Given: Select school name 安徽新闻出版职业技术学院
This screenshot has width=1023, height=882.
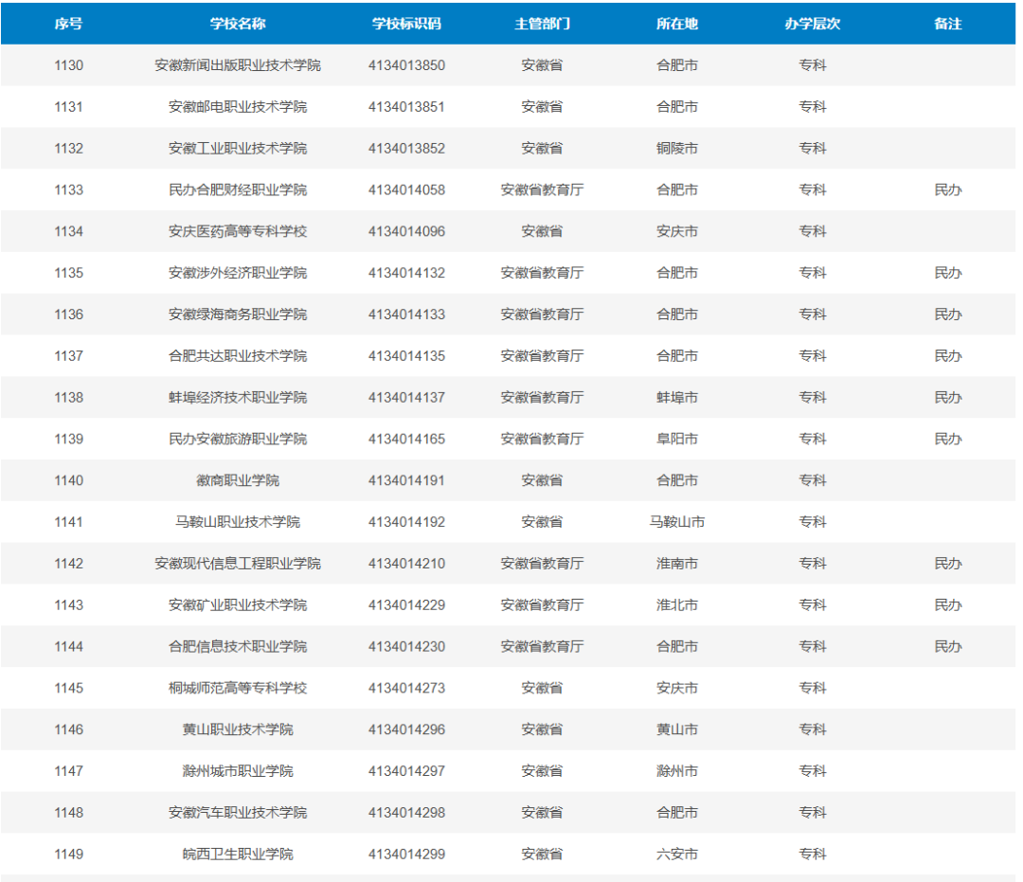Looking at the screenshot, I should click(x=238, y=65).
